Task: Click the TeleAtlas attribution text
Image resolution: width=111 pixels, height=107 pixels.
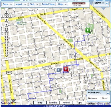Action: (91, 104)
